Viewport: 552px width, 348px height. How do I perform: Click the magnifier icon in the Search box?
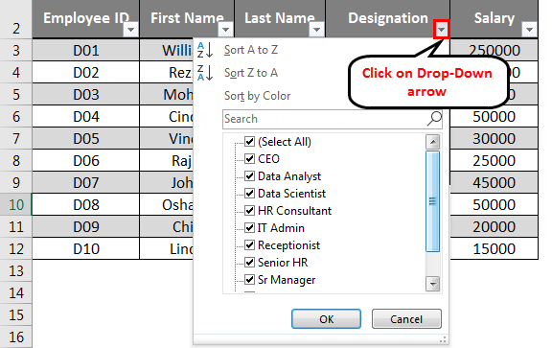click(434, 119)
